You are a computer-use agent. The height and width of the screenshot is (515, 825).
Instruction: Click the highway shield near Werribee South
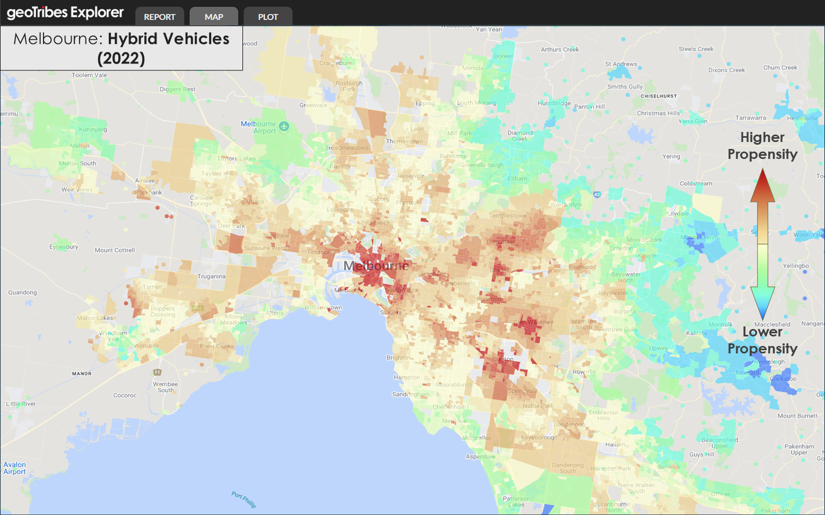click(x=157, y=372)
